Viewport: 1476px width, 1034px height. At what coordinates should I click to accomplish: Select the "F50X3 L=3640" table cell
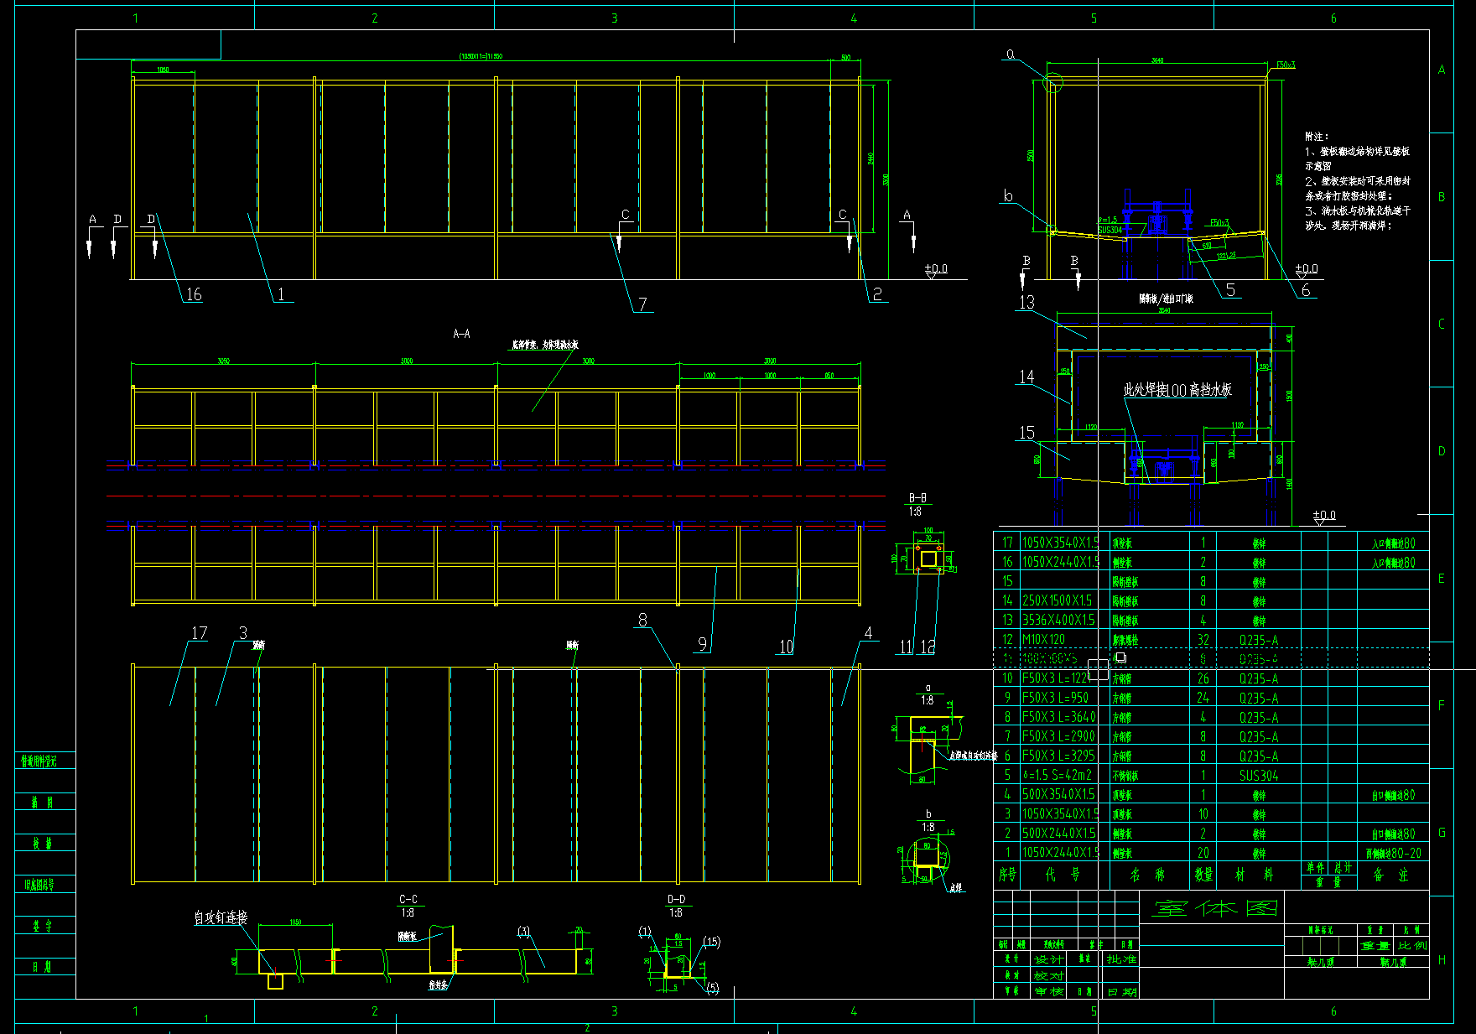[x=1058, y=718]
